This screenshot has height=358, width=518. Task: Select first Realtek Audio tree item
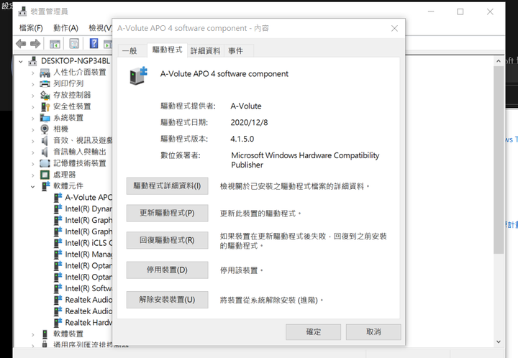pyautogui.click(x=88, y=300)
